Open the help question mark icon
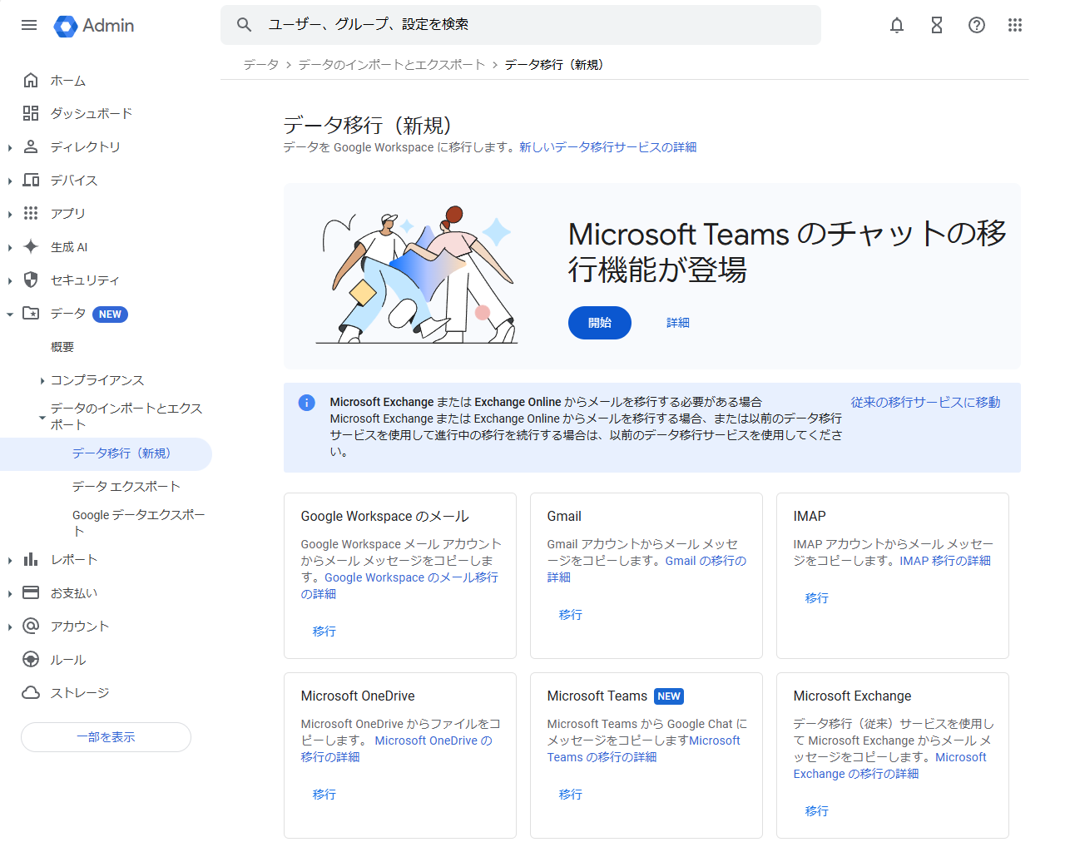The width and height of the screenshot is (1065, 852). click(x=976, y=25)
